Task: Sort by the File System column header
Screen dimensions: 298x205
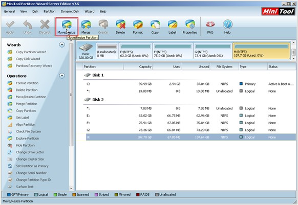Action: click(224, 67)
